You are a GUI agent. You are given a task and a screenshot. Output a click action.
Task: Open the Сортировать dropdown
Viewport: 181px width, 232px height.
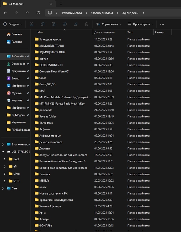(x=109, y=24)
